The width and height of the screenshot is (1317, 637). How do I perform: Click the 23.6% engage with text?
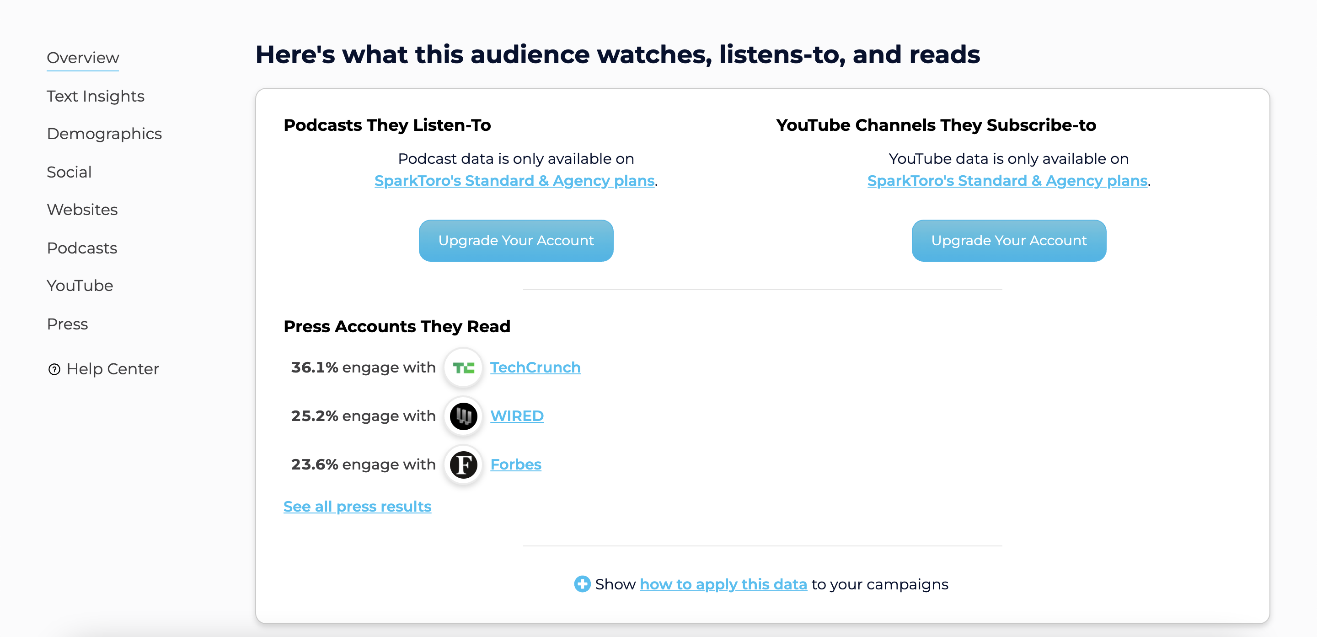tap(363, 464)
